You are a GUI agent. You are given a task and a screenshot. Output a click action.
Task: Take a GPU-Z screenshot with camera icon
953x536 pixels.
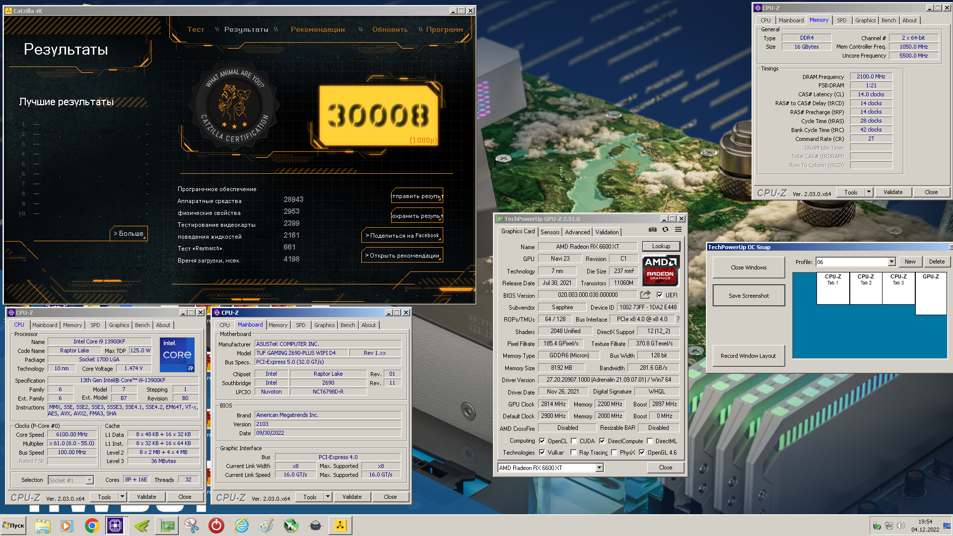[652, 229]
